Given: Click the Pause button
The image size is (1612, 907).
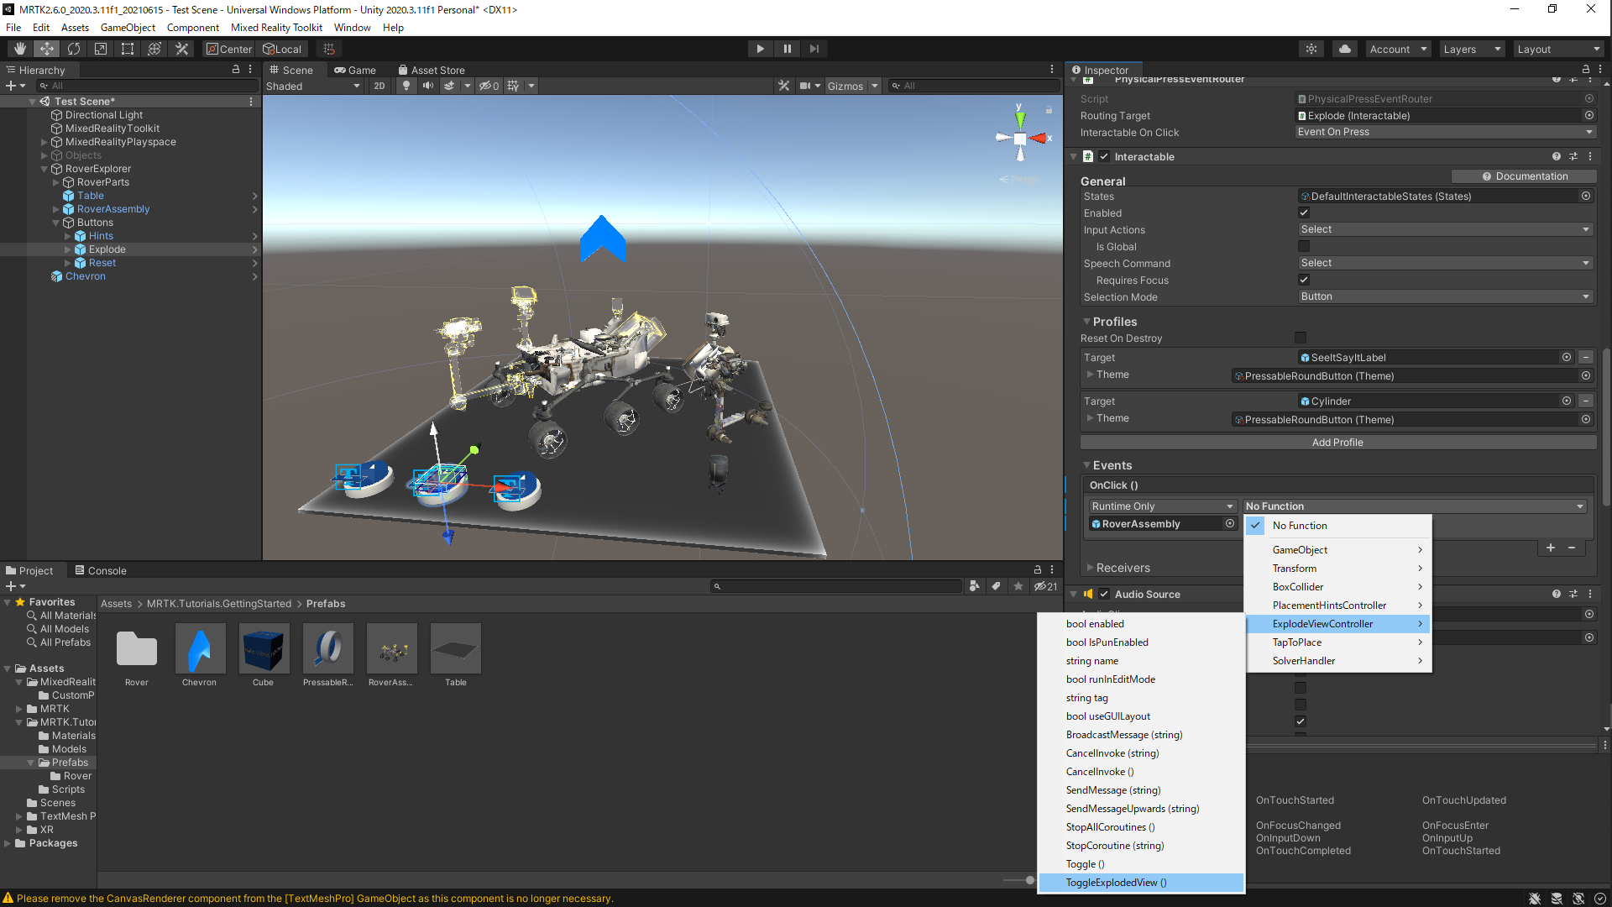Looking at the screenshot, I should point(787,49).
